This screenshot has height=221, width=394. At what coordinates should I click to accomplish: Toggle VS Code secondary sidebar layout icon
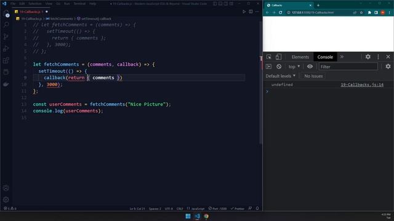pos(226,4)
